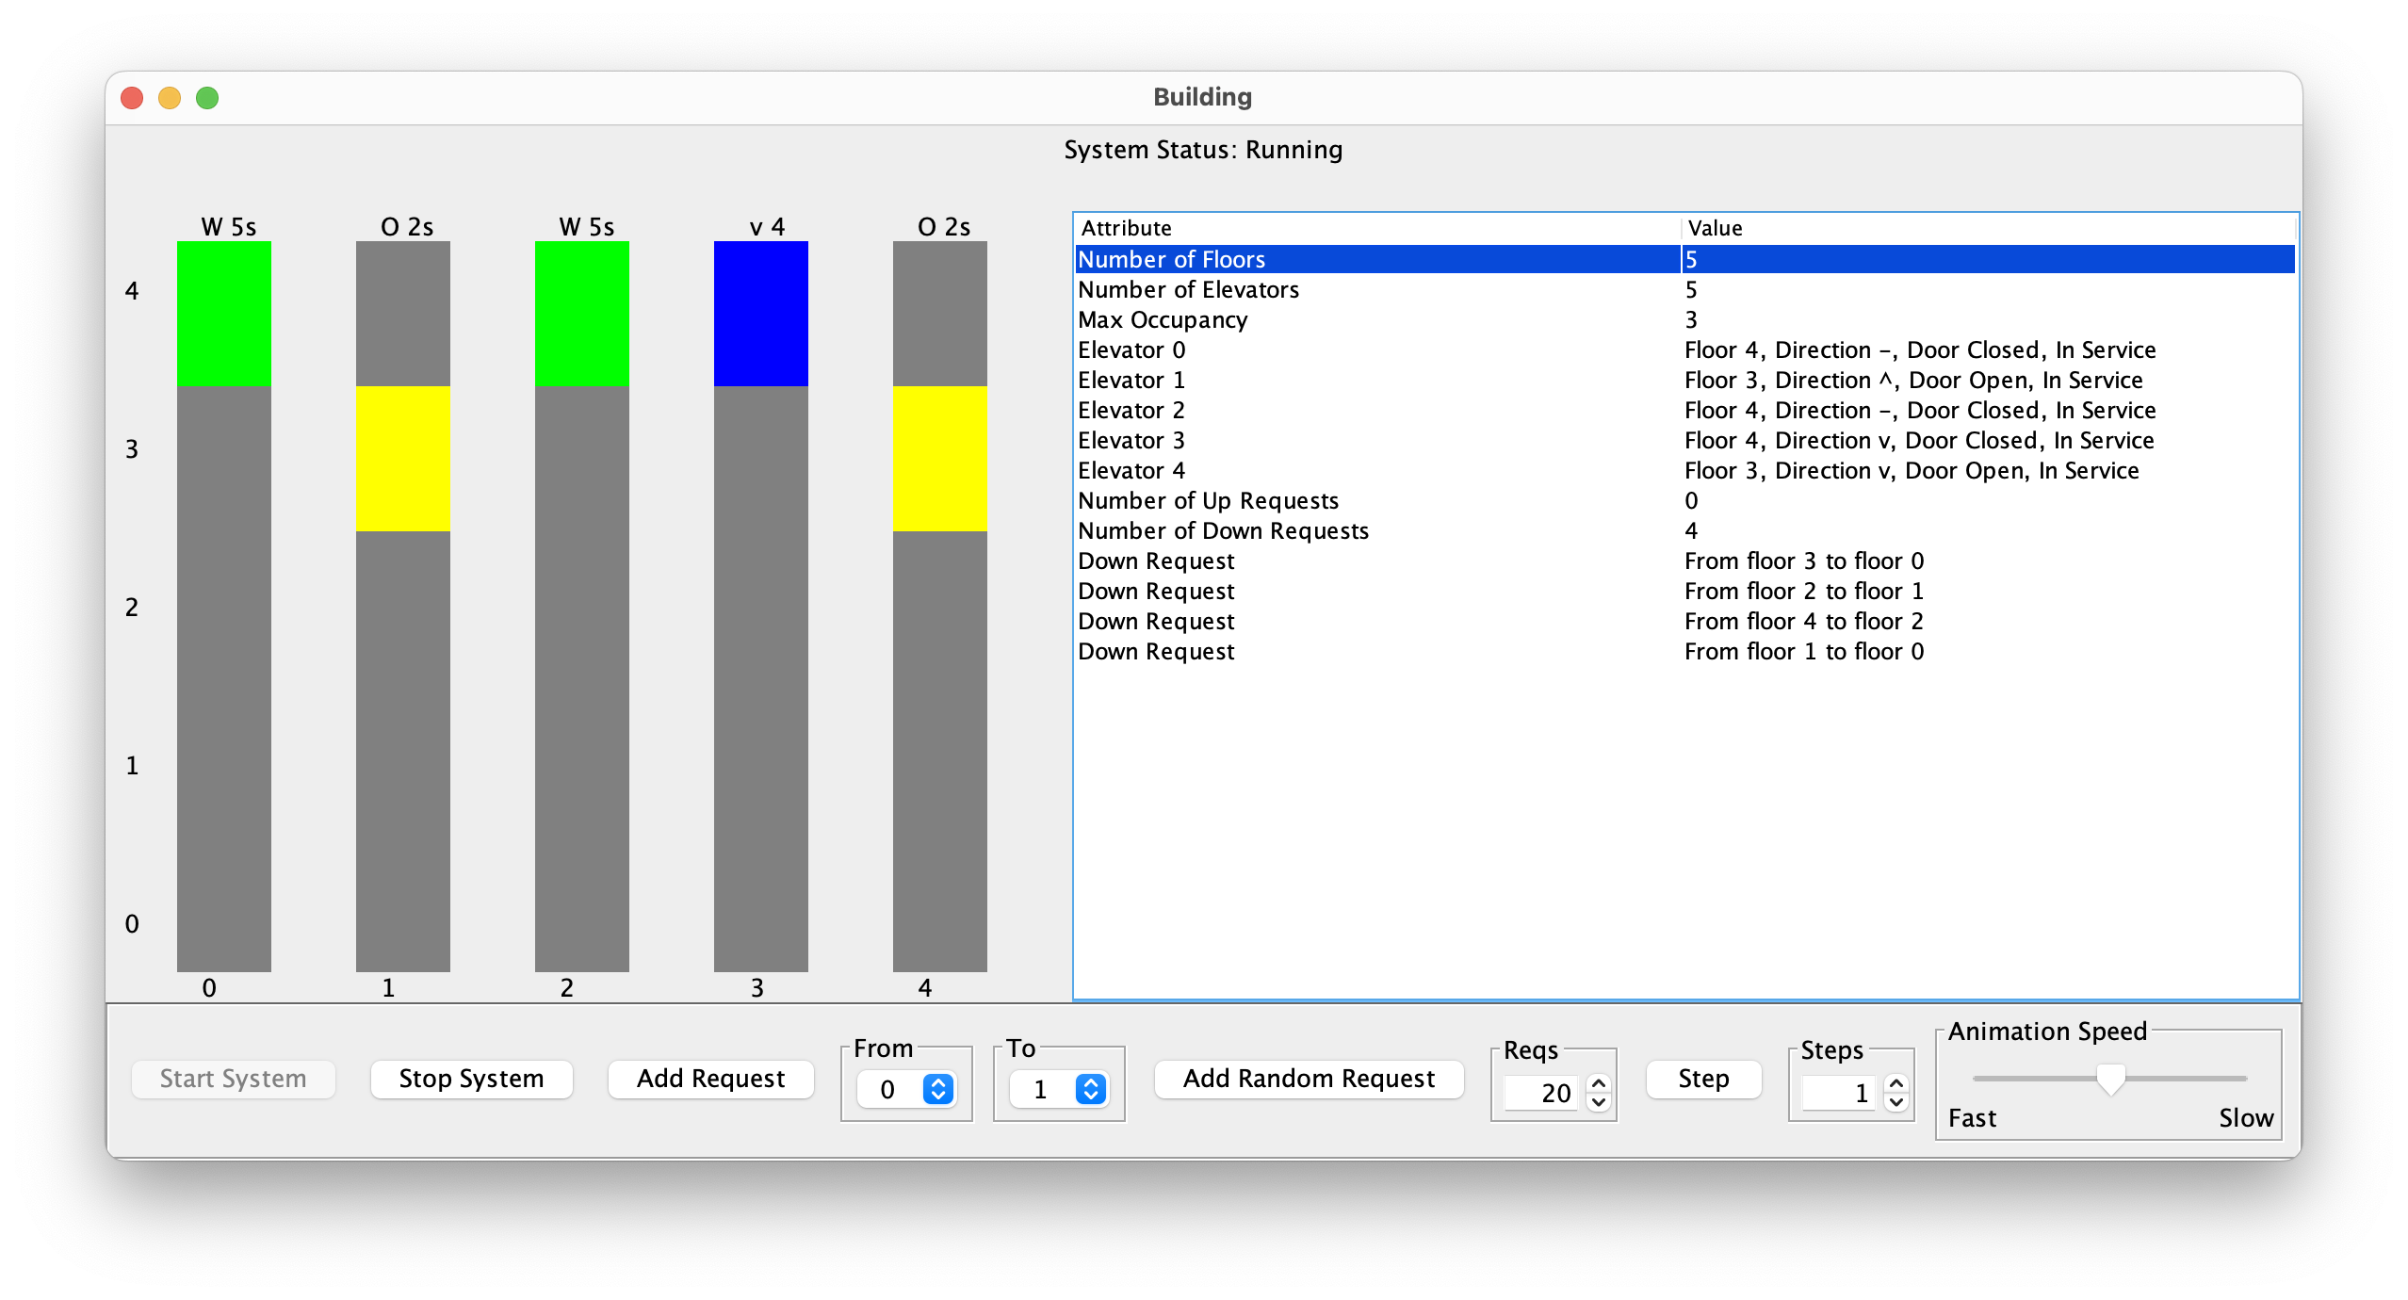Increase the Steps spinner value

point(1896,1083)
